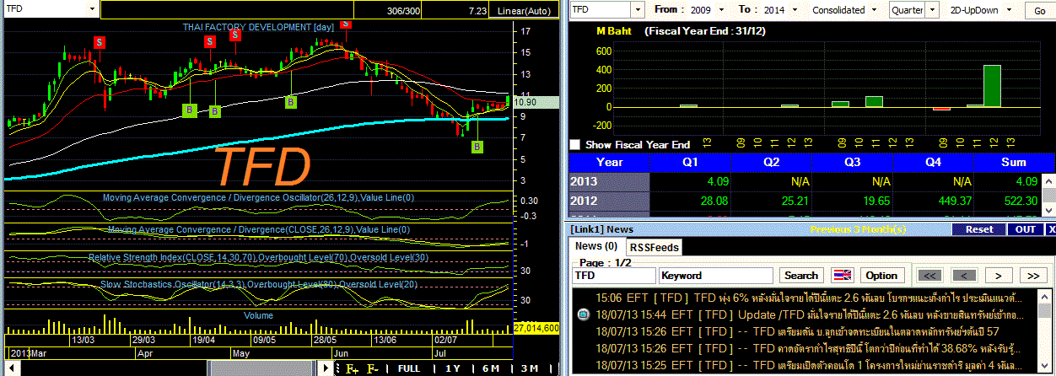The image size is (1056, 376).
Task: Open the Consolidated statement dropdown
Action: coord(875,10)
